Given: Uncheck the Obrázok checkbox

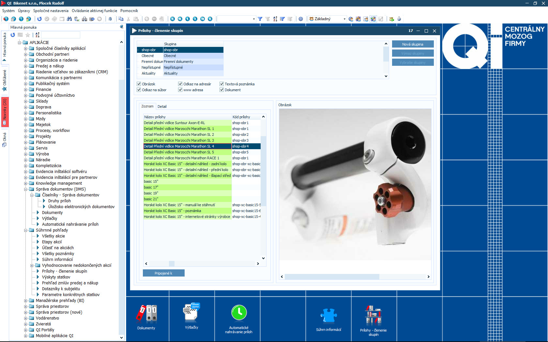Looking at the screenshot, I should (139, 84).
